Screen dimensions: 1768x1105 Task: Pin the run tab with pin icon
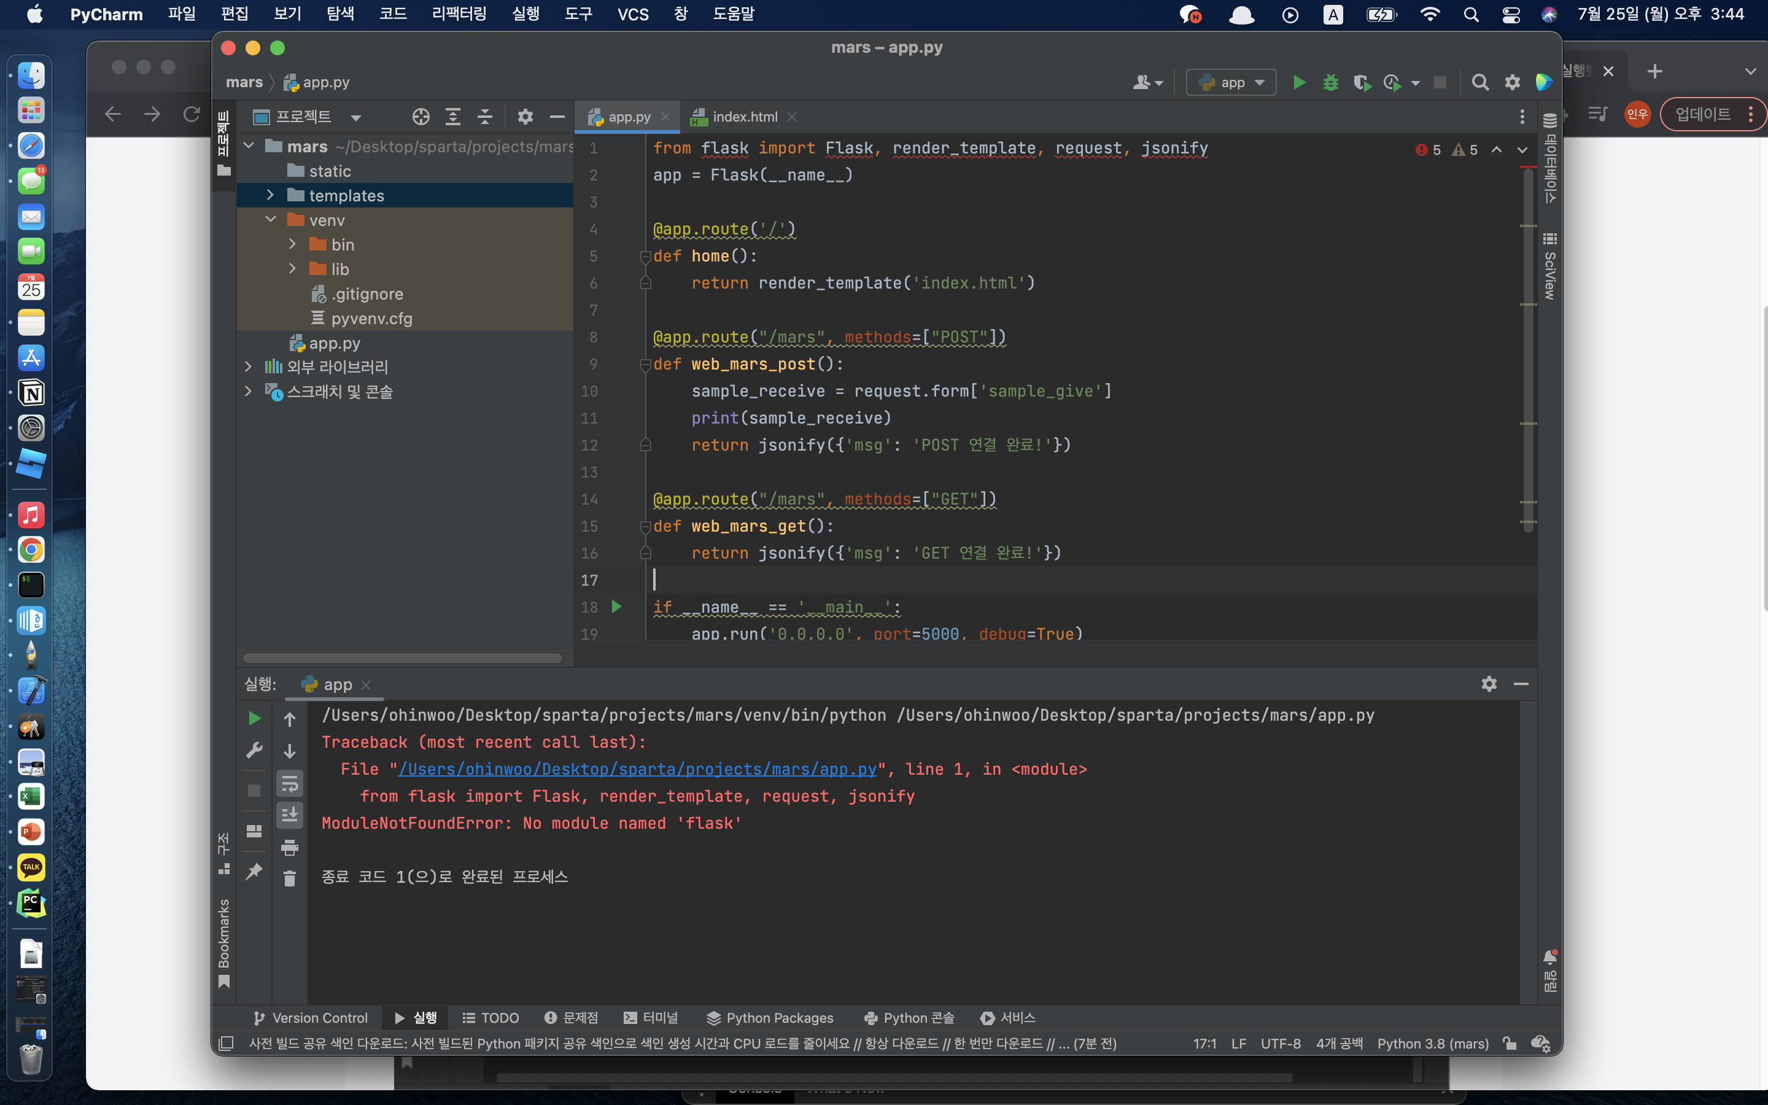tap(254, 871)
